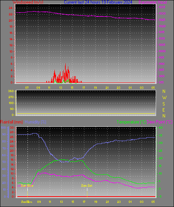The image size is (174, 207).
Task: Click the Sun Rise marker label
Action: coord(27,186)
